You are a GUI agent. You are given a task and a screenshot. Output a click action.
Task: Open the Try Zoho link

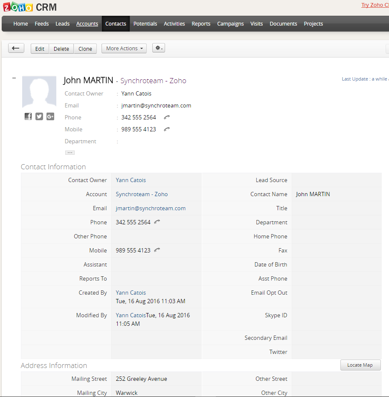(x=375, y=5)
